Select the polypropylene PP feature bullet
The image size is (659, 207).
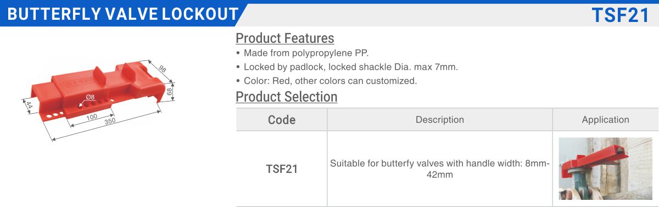[302, 53]
